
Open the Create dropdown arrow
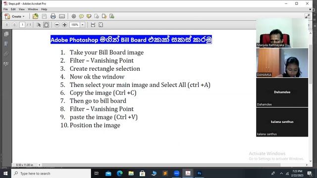point(24,16)
